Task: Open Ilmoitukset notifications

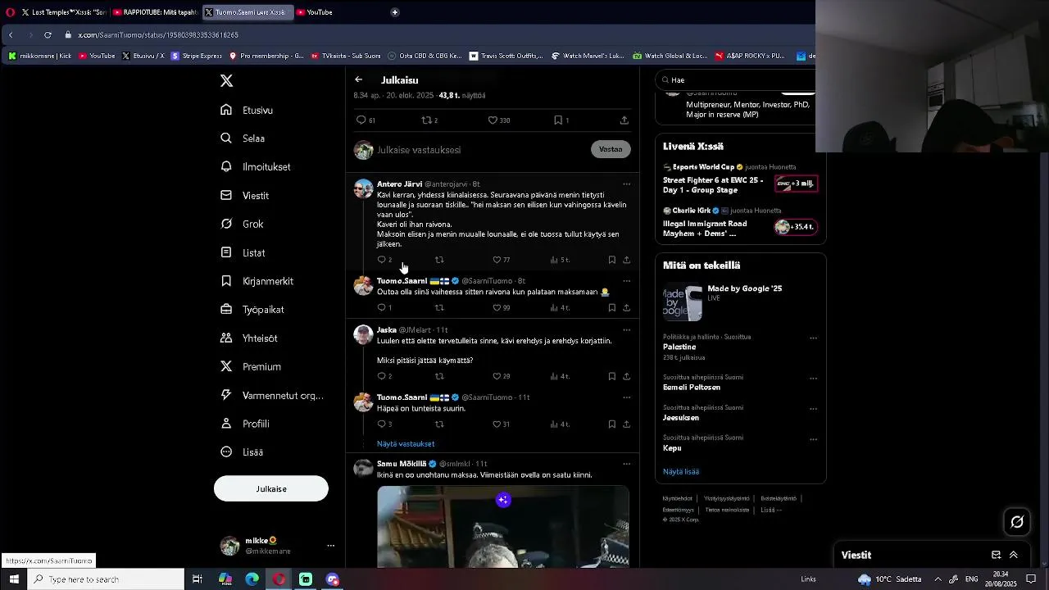Action: (257, 166)
